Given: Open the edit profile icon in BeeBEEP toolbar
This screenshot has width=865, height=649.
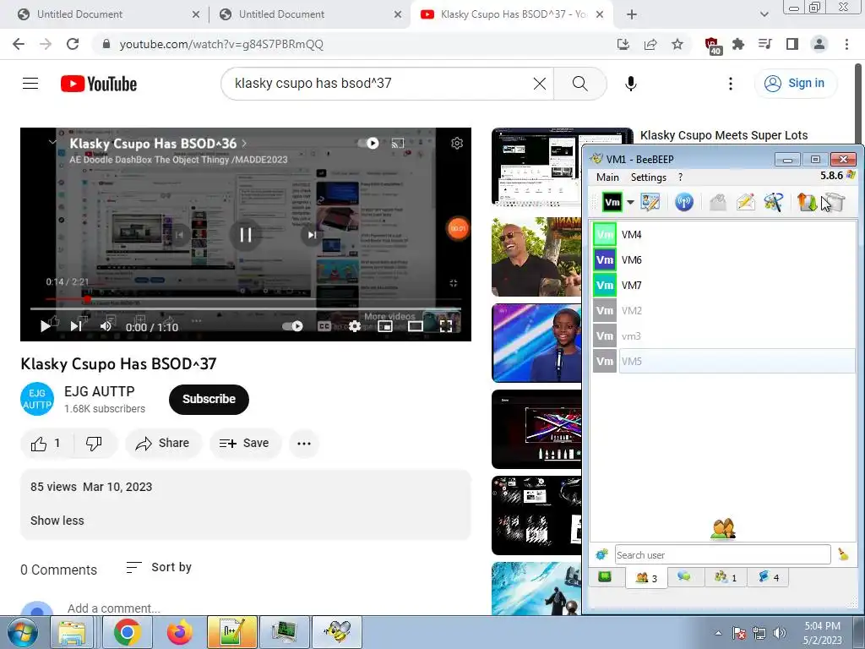Looking at the screenshot, I should [650, 203].
